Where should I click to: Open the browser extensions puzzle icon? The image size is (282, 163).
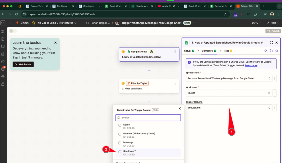255,14
